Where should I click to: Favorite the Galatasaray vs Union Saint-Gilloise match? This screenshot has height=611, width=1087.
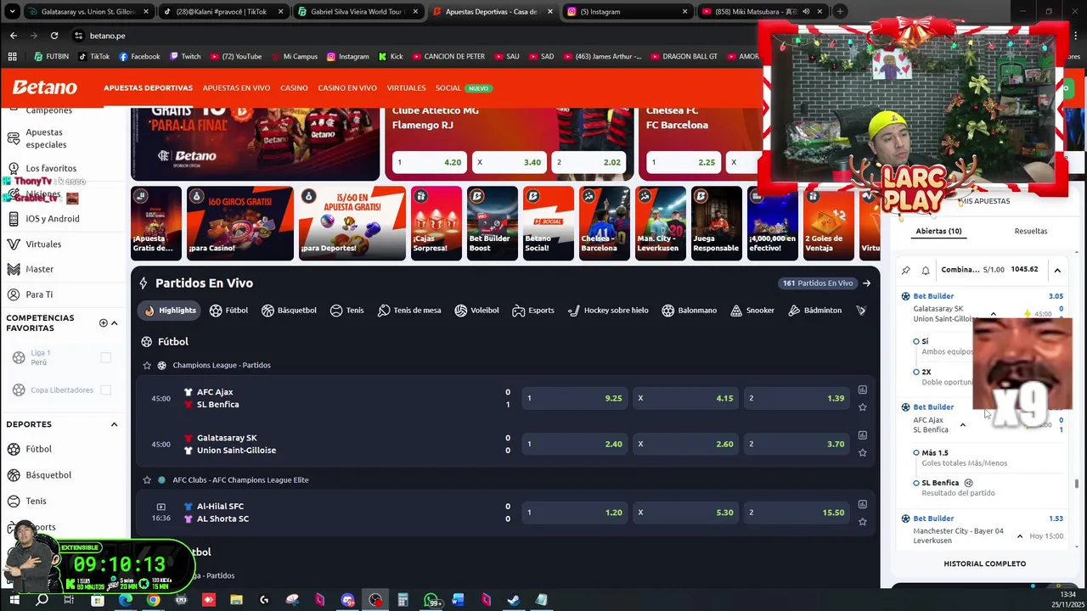click(862, 453)
